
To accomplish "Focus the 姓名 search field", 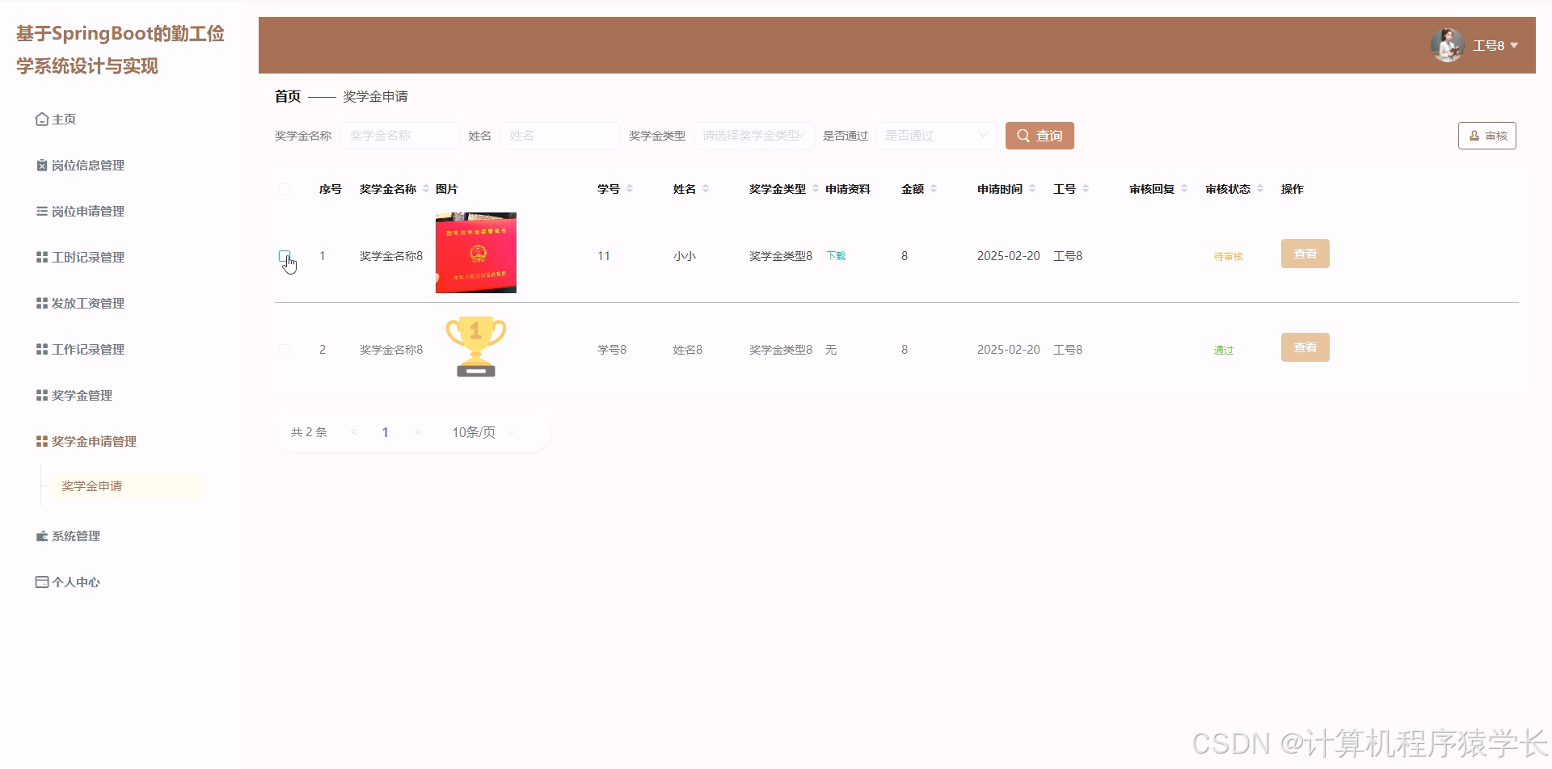I will 560,136.
